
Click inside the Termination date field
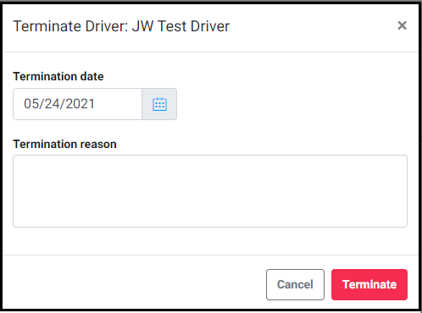pos(77,104)
